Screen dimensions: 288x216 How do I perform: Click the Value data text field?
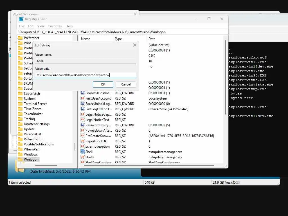(85, 75)
